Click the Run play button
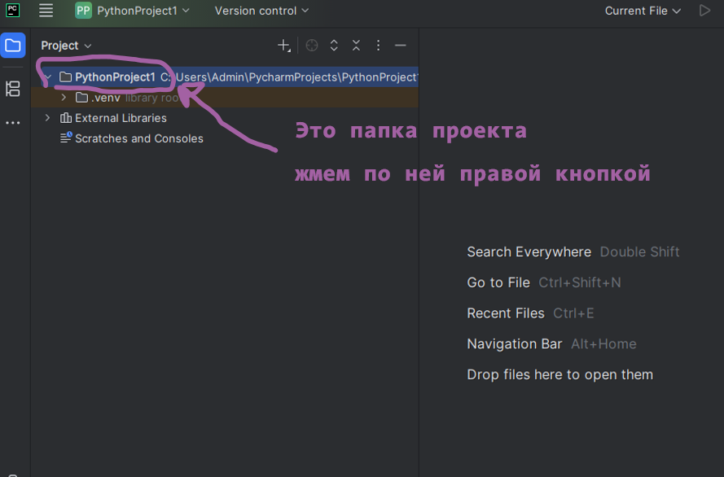 (x=704, y=11)
